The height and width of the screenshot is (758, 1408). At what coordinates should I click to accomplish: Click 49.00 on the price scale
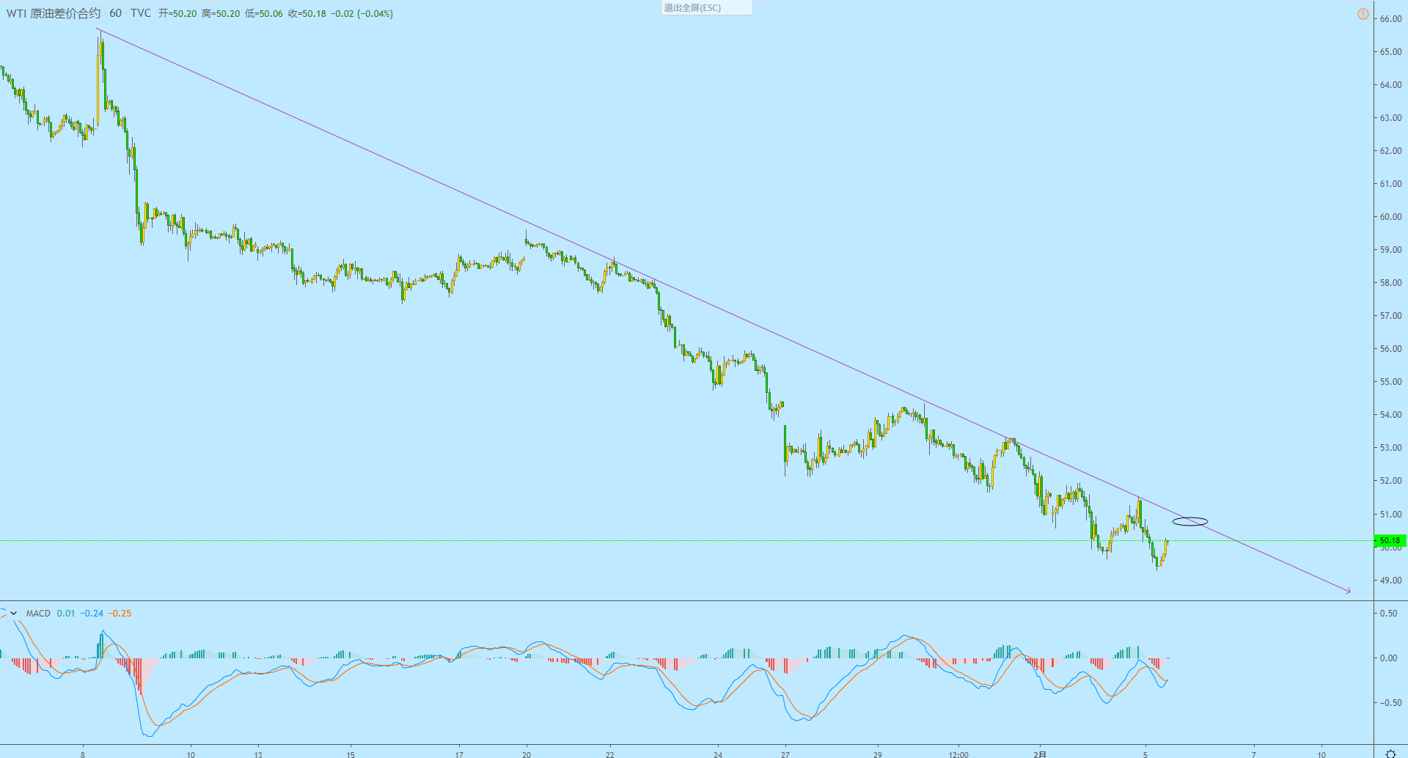coord(1390,581)
